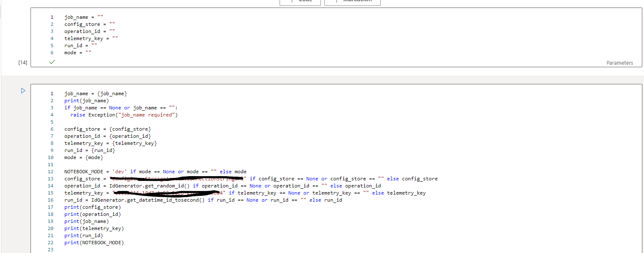This screenshot has height=253, width=644.
Task: Add a new Markdown cell
Action: click(x=352, y=1)
